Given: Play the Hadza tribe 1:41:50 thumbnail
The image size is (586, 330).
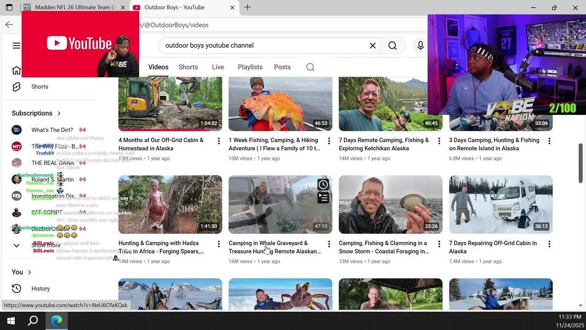Looking at the screenshot, I should click(170, 204).
